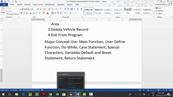This screenshot has height=97, width=173.
Task: Switch to MAILINGS tab
Action: click(x=61, y=5)
